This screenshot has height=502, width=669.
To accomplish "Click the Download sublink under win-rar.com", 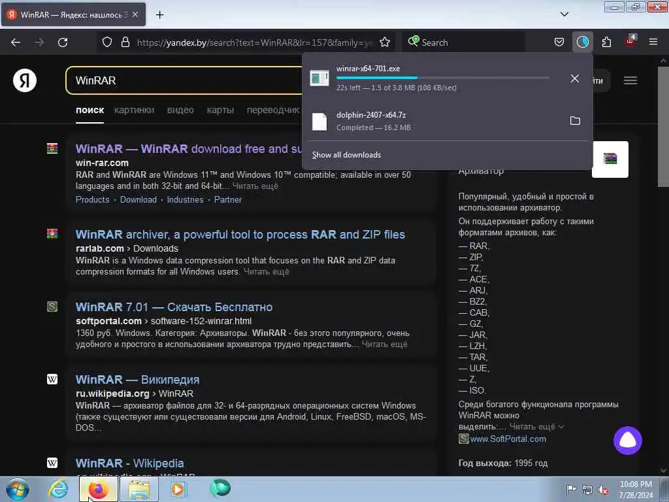I will click(x=139, y=199).
